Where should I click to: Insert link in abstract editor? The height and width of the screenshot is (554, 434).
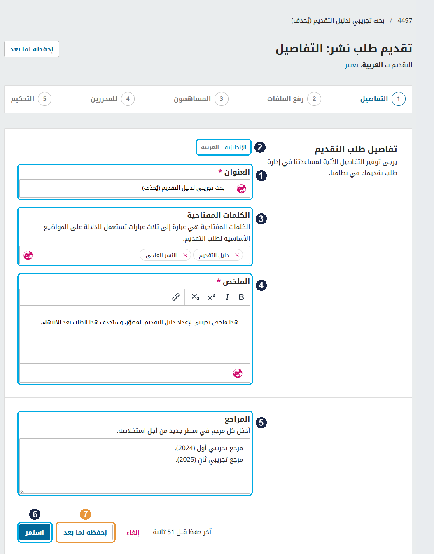point(176,297)
